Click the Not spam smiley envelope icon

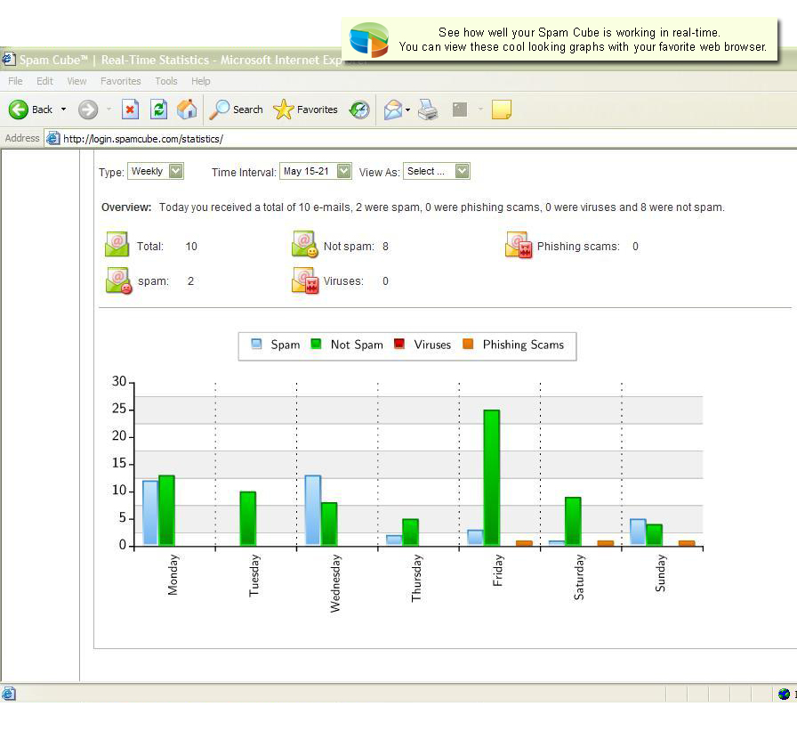(x=303, y=244)
